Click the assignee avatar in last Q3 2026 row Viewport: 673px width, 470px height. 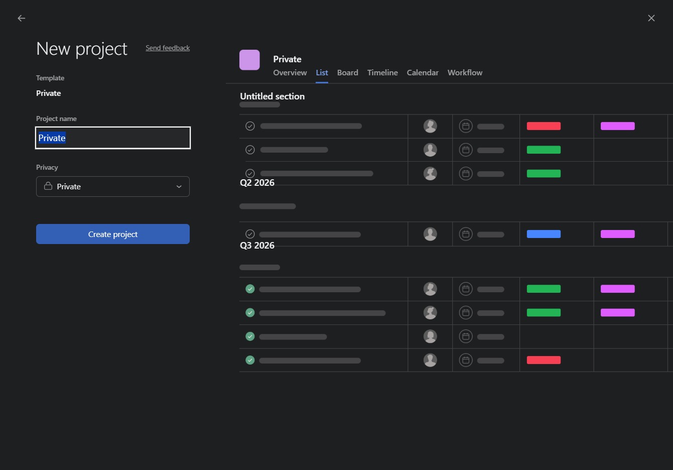coord(430,360)
